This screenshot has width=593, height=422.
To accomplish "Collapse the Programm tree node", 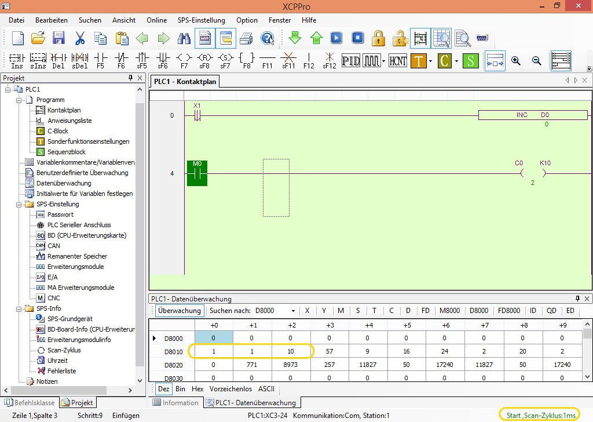I will [19, 100].
